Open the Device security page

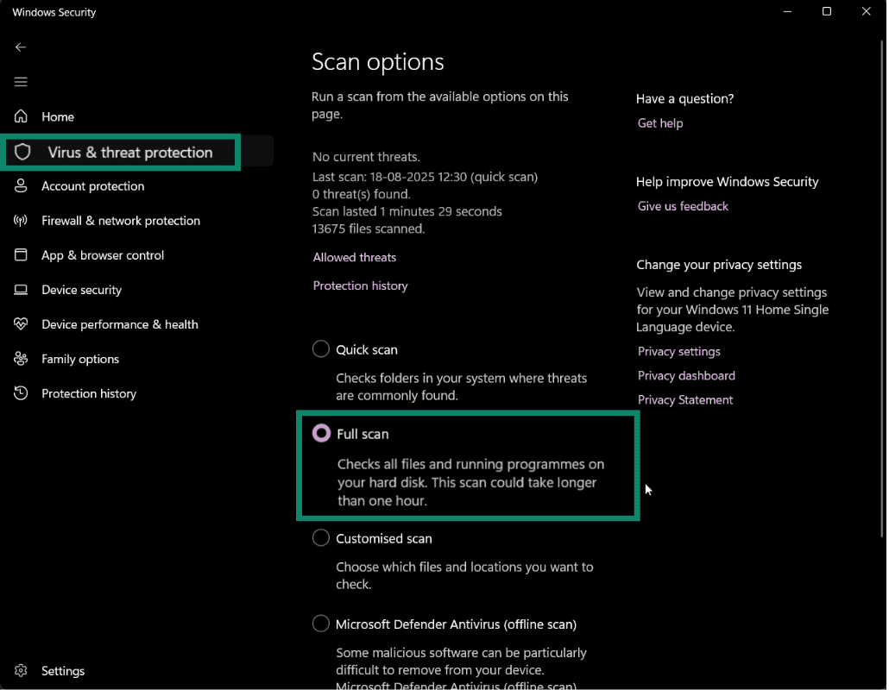(80, 290)
